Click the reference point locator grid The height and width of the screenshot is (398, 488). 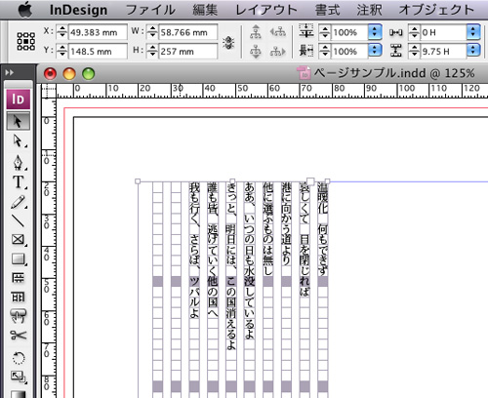[26, 41]
